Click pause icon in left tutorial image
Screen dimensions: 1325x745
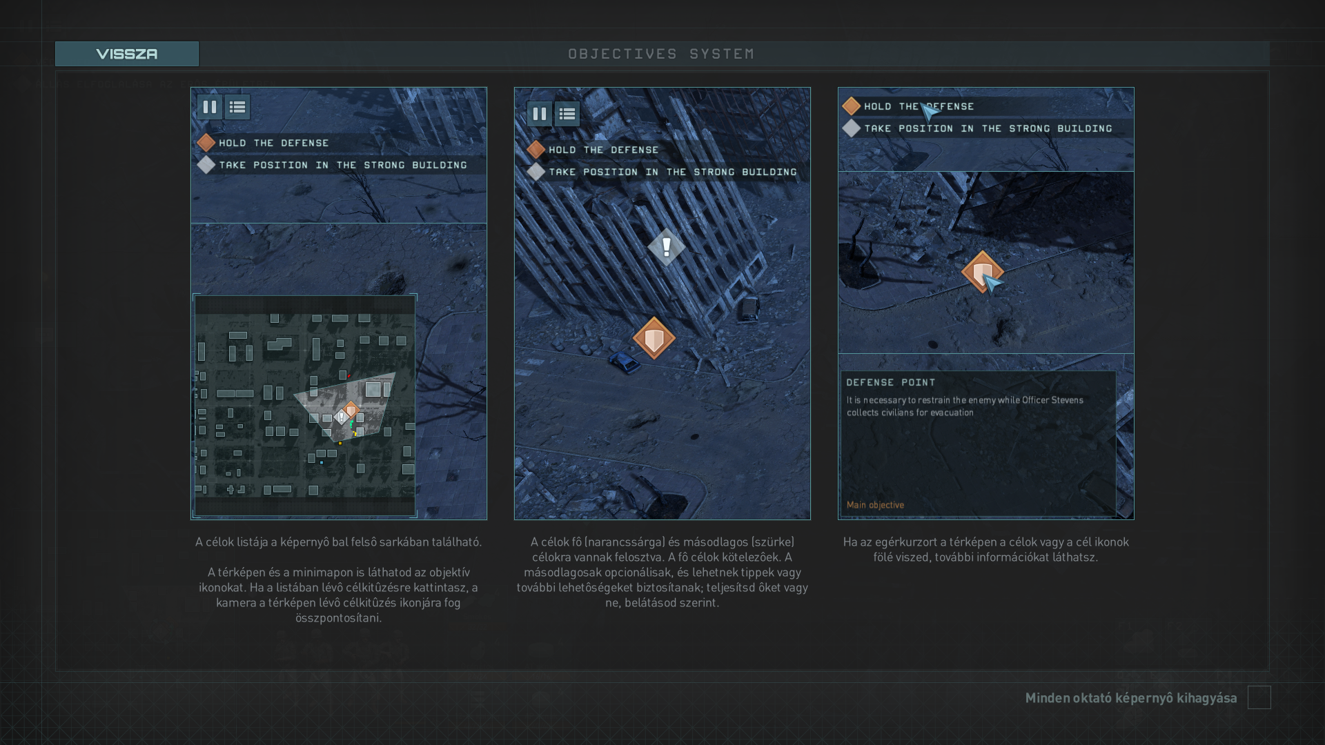tap(210, 107)
